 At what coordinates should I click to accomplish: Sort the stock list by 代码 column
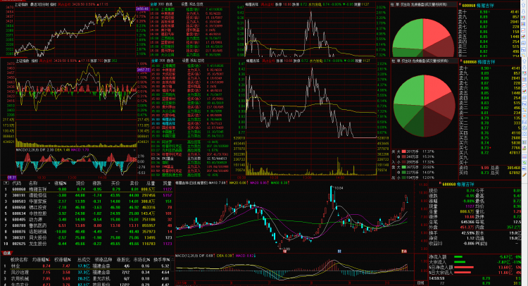pyautogui.click(x=16, y=183)
